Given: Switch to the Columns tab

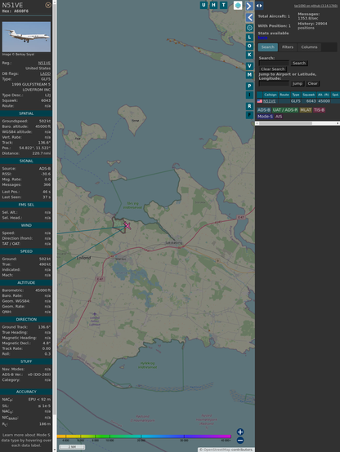Looking at the screenshot, I should pyautogui.click(x=310, y=47).
